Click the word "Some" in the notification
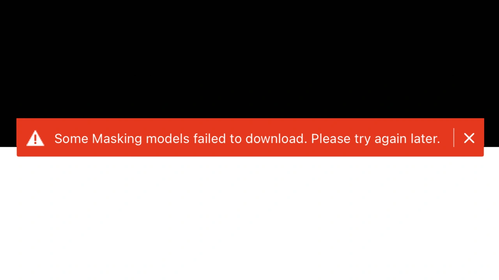 coord(71,138)
